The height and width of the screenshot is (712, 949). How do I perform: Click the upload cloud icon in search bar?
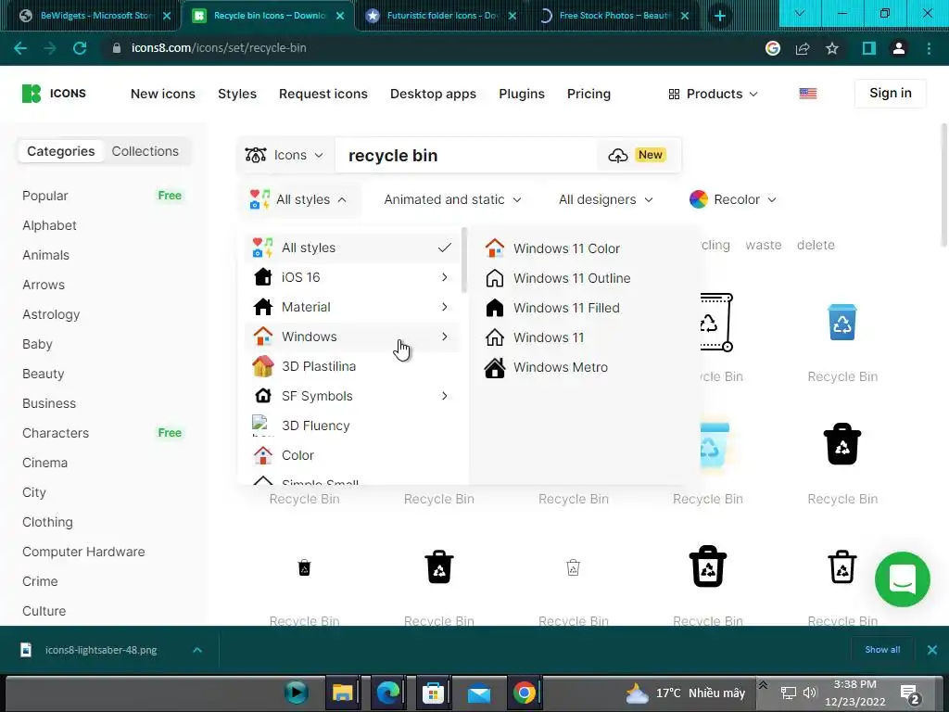click(x=617, y=156)
